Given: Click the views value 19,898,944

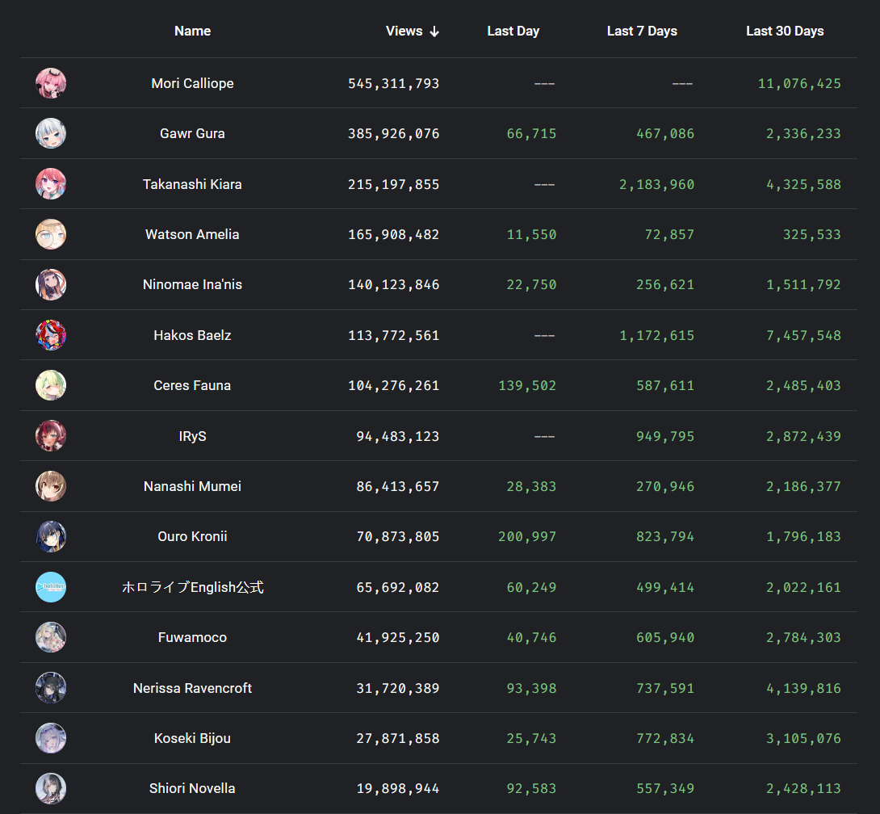Looking at the screenshot, I should click(x=398, y=789).
